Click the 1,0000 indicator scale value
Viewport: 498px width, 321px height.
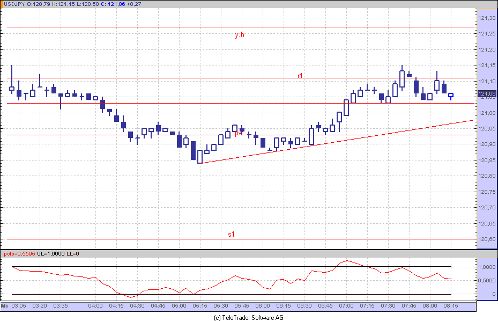click(487, 267)
